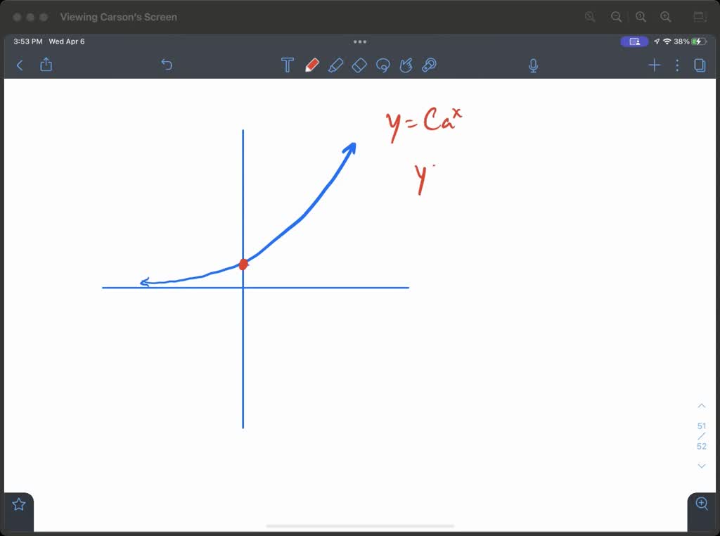Start an audio recording with the microphone
This screenshot has width=720, height=536.
coord(533,65)
